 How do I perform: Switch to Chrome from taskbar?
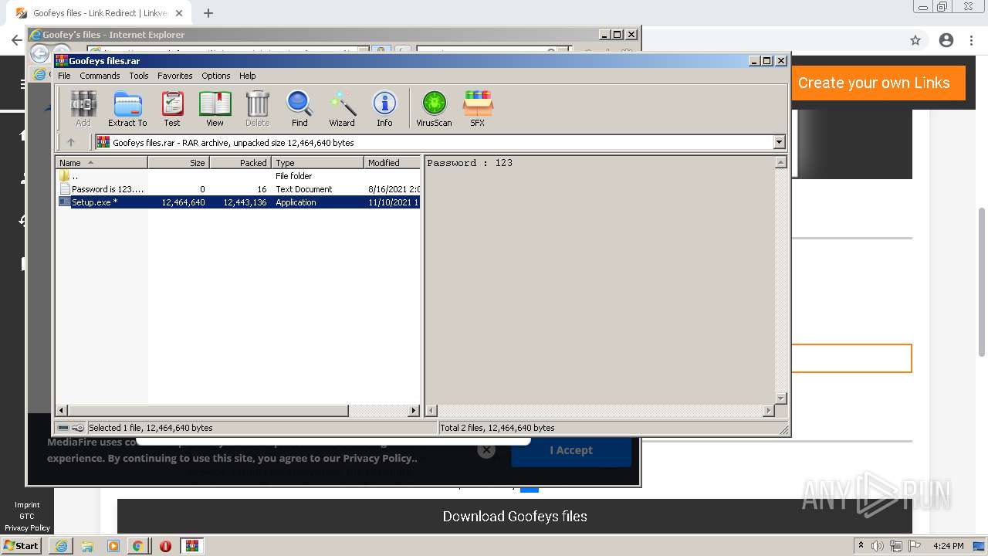[x=137, y=546]
